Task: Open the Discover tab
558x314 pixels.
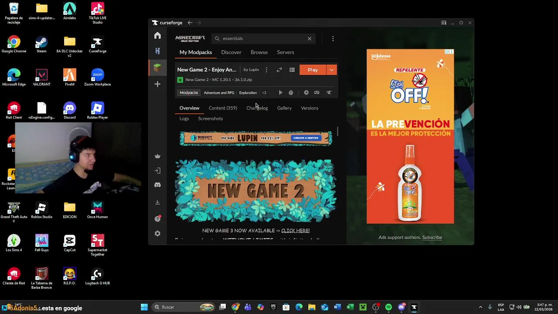Action: [x=231, y=52]
